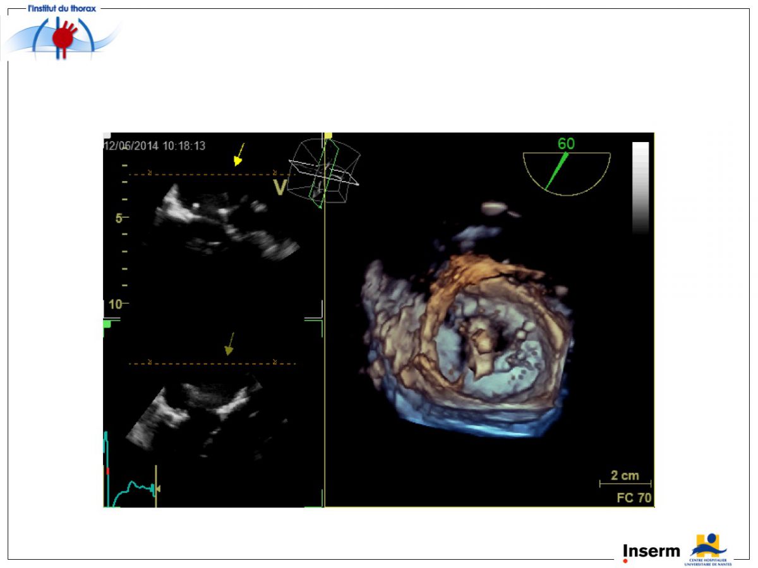Image resolution: width=758 pixels, height=568 pixels.
Task: Click the green marker at lower pane corner
Action: point(107,324)
